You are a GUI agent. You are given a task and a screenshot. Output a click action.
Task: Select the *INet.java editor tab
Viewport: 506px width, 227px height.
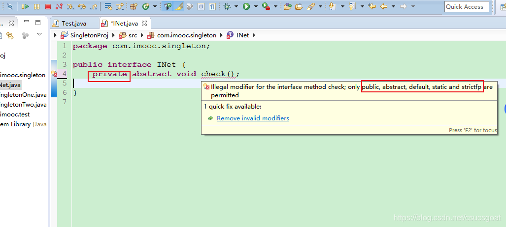[124, 24]
